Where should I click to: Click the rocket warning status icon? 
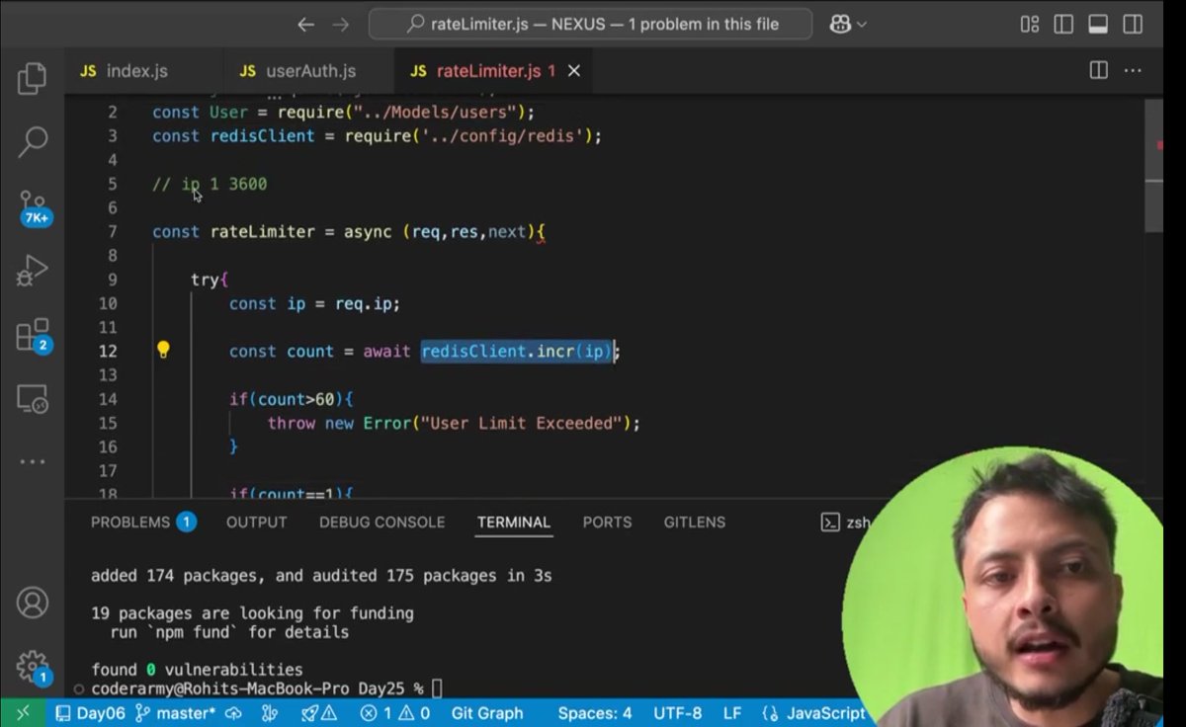317,713
